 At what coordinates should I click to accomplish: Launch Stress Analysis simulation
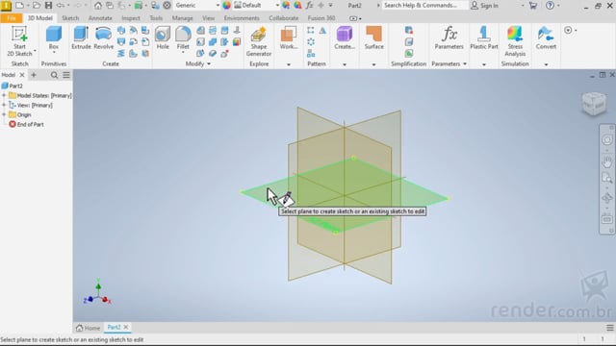click(515, 41)
